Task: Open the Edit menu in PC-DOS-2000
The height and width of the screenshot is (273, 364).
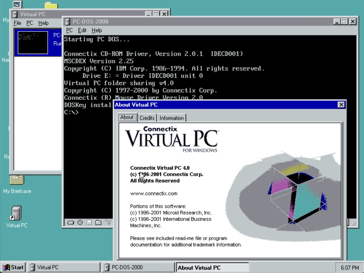Action: [x=82, y=30]
